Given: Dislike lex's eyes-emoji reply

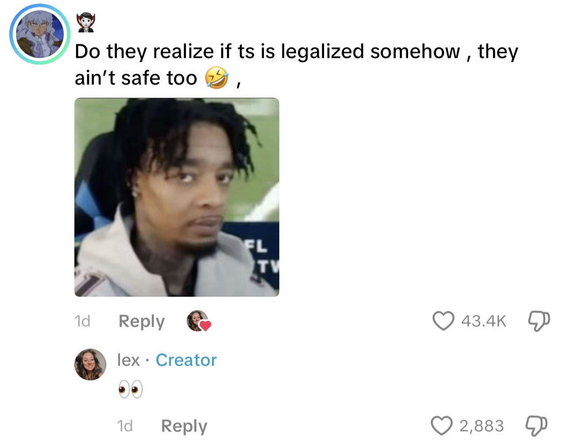Looking at the screenshot, I should pos(536,426).
